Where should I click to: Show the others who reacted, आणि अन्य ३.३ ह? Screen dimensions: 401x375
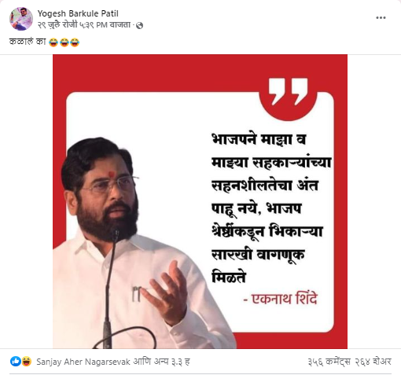tap(161, 362)
